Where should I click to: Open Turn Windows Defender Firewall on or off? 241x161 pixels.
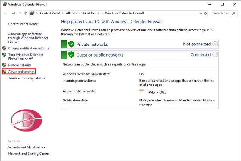pyautogui.click(x=26, y=57)
